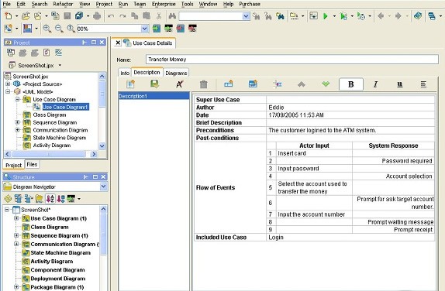Collapse the UML Model tree node
The height and width of the screenshot is (291, 445).
[8, 91]
